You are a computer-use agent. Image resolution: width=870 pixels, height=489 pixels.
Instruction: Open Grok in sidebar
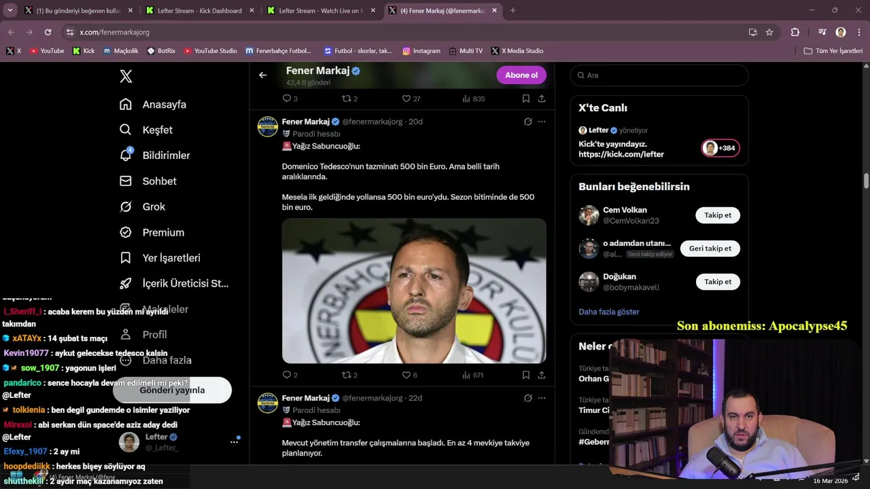click(x=143, y=206)
